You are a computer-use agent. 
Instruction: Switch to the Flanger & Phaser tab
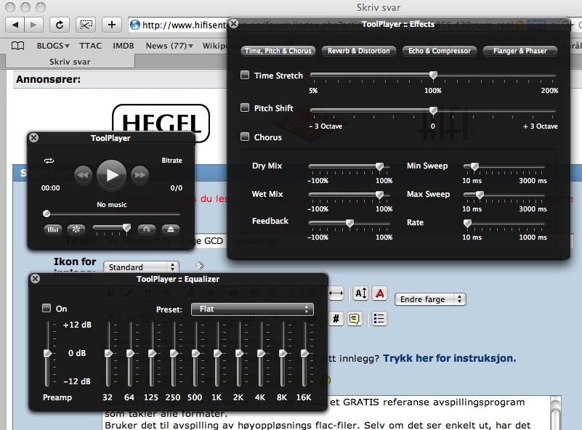point(520,51)
